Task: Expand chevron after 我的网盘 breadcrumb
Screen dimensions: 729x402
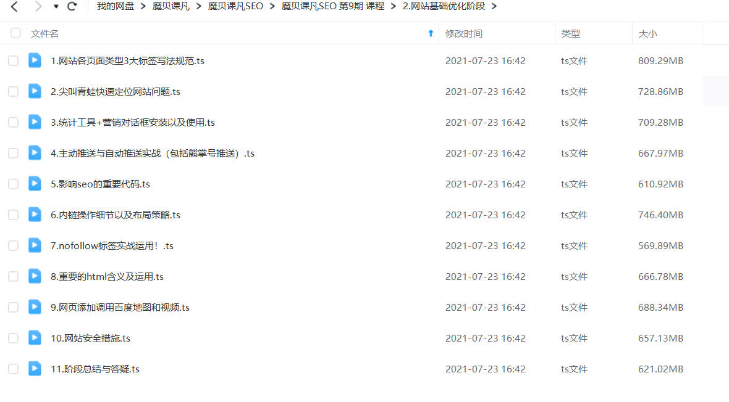Action: pyautogui.click(x=143, y=7)
